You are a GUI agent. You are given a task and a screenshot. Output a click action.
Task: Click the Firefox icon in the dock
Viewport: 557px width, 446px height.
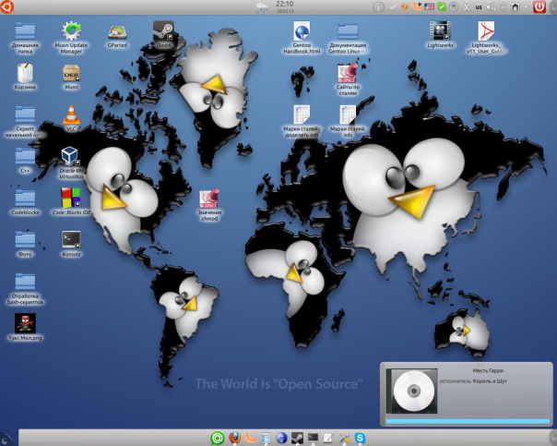[235, 438]
